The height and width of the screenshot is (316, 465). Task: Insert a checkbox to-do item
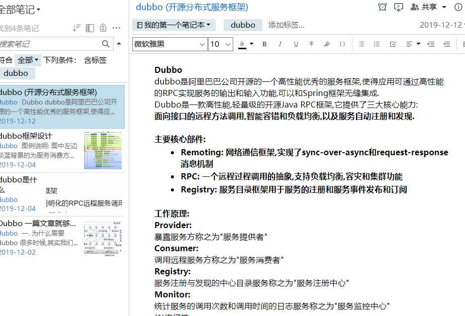[x=393, y=44]
